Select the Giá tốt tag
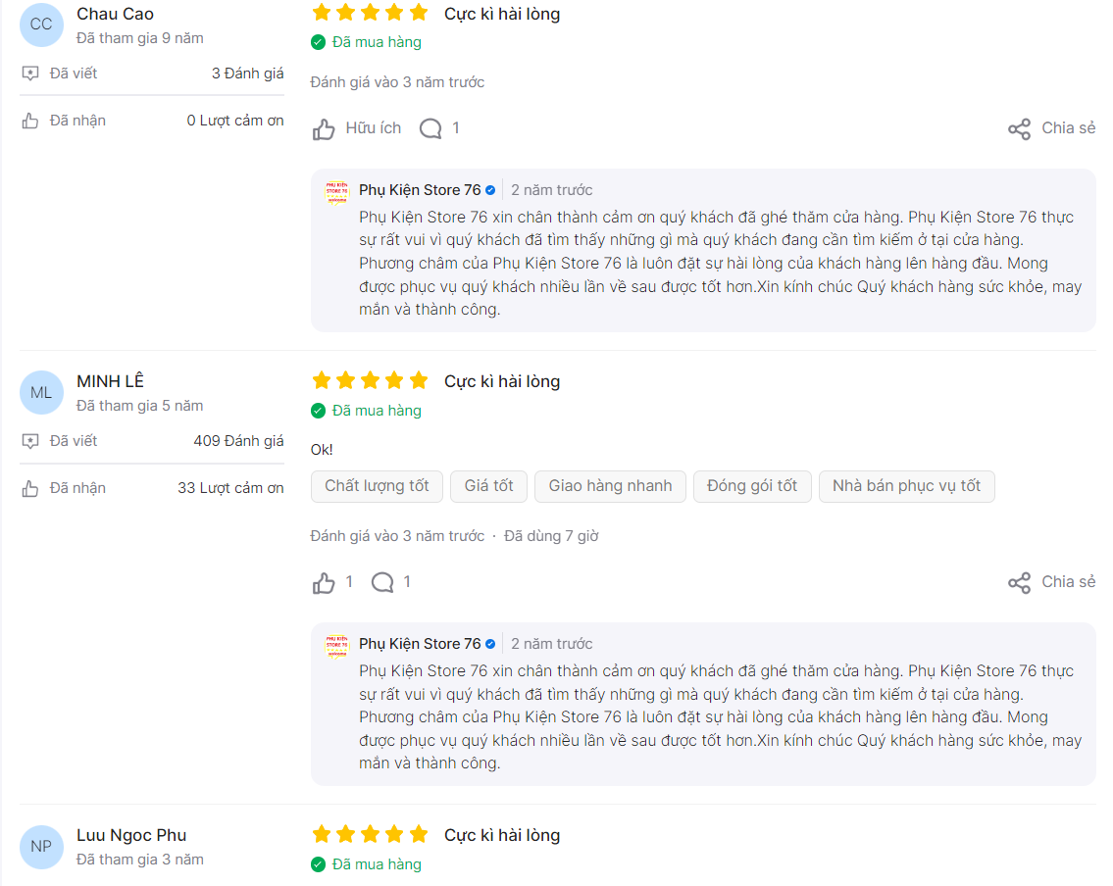Viewport: 1113px width, 886px height. (x=489, y=487)
